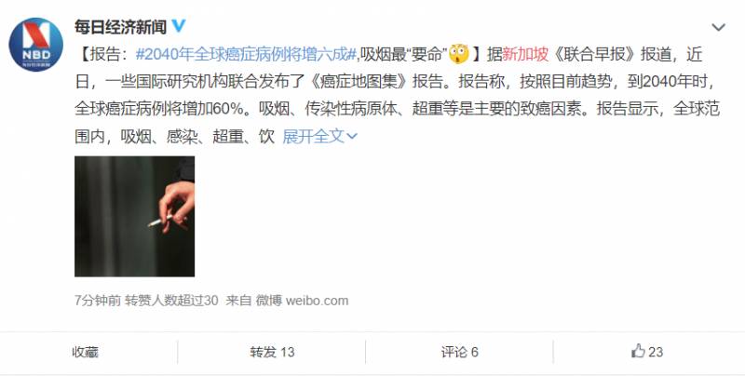Open the 微博 weibo.com source link
The height and width of the screenshot is (376, 745).
302,301
